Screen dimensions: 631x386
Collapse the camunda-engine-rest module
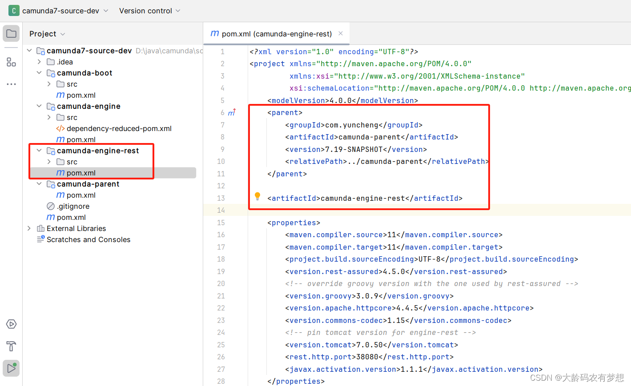pyautogui.click(x=39, y=151)
